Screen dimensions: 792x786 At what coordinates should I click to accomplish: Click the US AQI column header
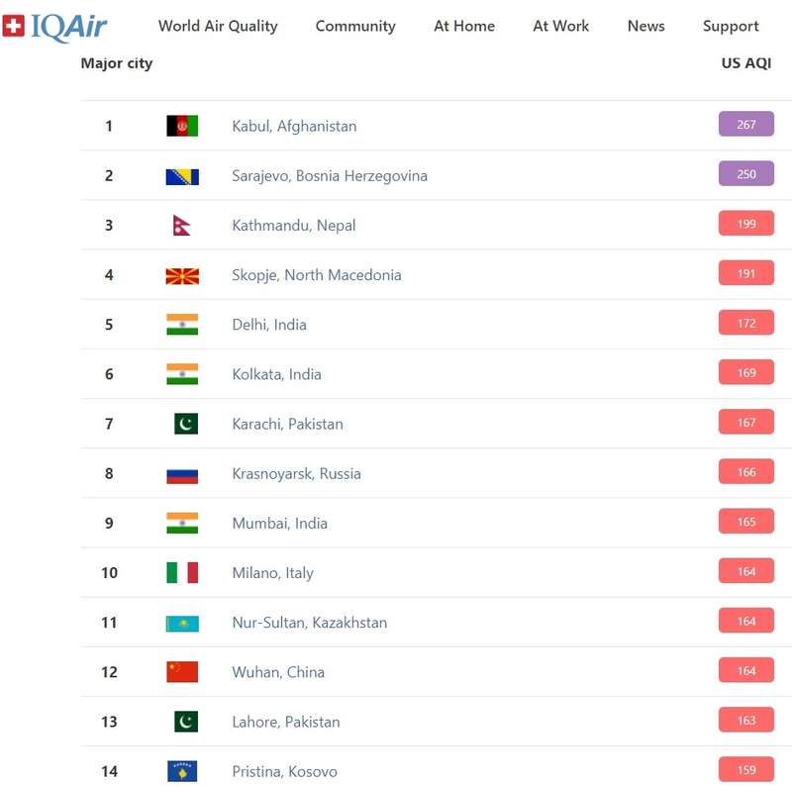coord(745,63)
